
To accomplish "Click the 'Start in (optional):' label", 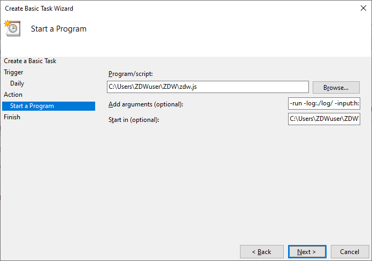I will [x=134, y=119].
